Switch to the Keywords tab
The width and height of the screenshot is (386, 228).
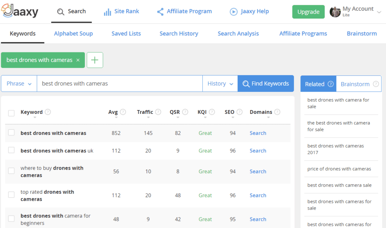coord(23,34)
